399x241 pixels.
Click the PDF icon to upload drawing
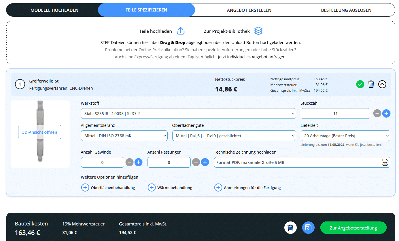[x=385, y=162]
